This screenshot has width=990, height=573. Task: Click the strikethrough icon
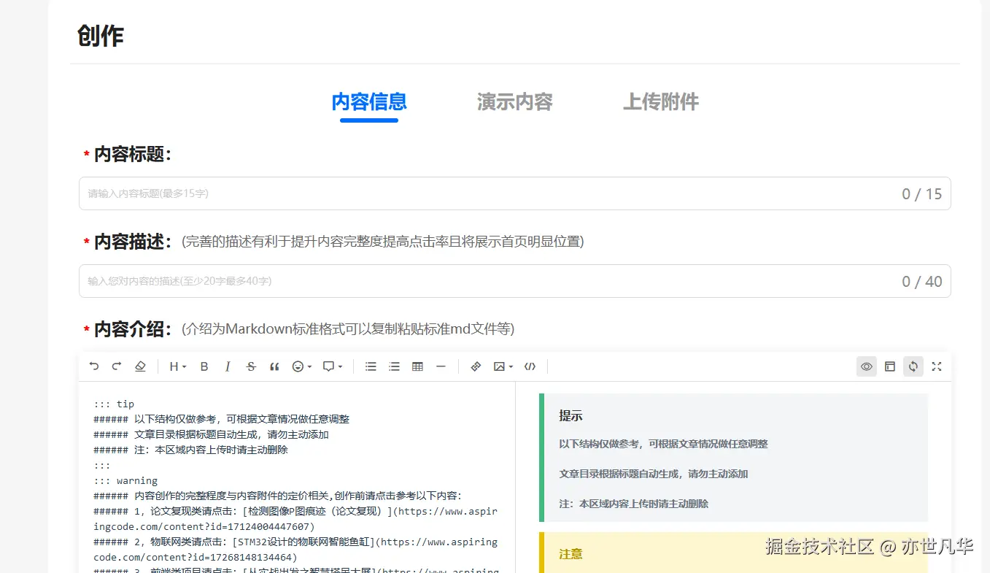(251, 366)
